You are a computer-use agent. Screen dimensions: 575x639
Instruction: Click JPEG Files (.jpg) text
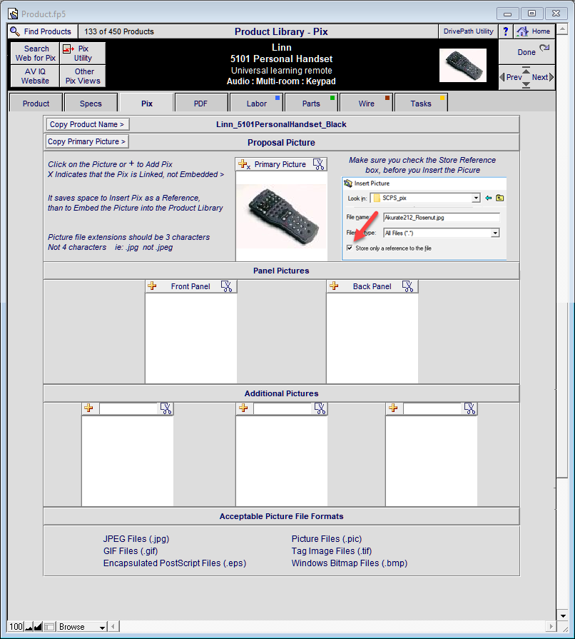click(x=136, y=539)
